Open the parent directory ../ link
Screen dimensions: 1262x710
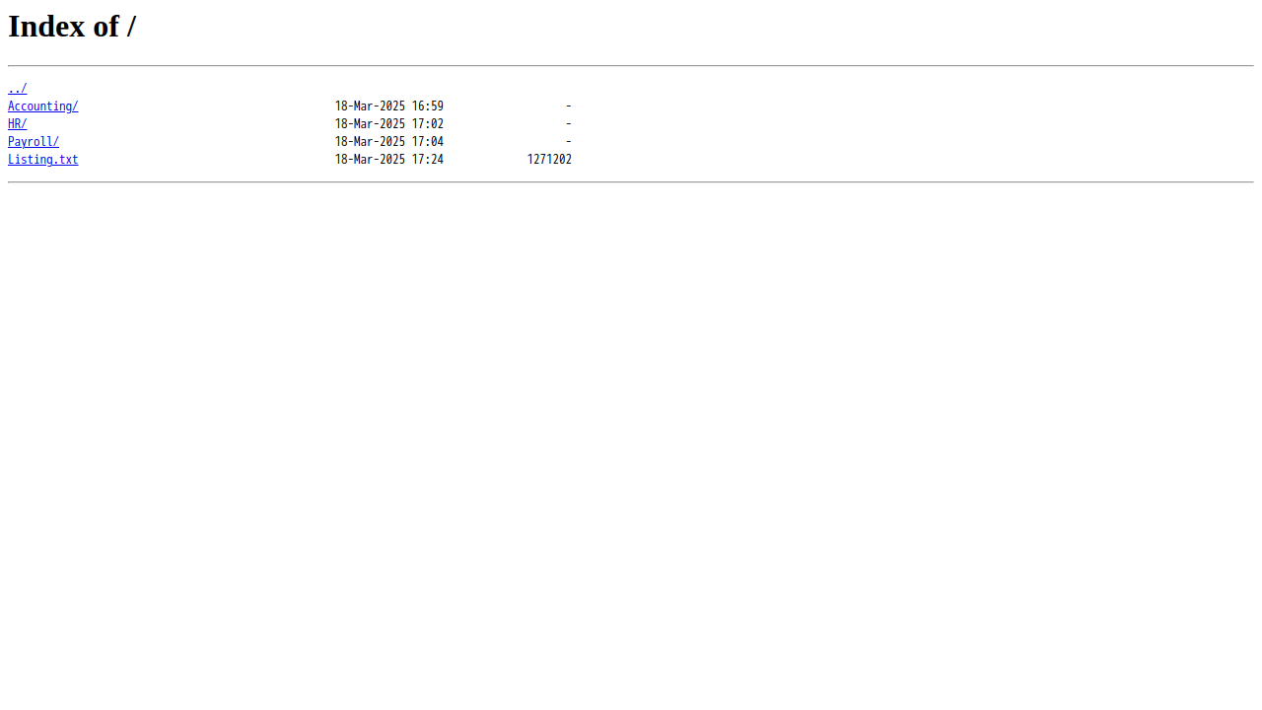click(17, 89)
